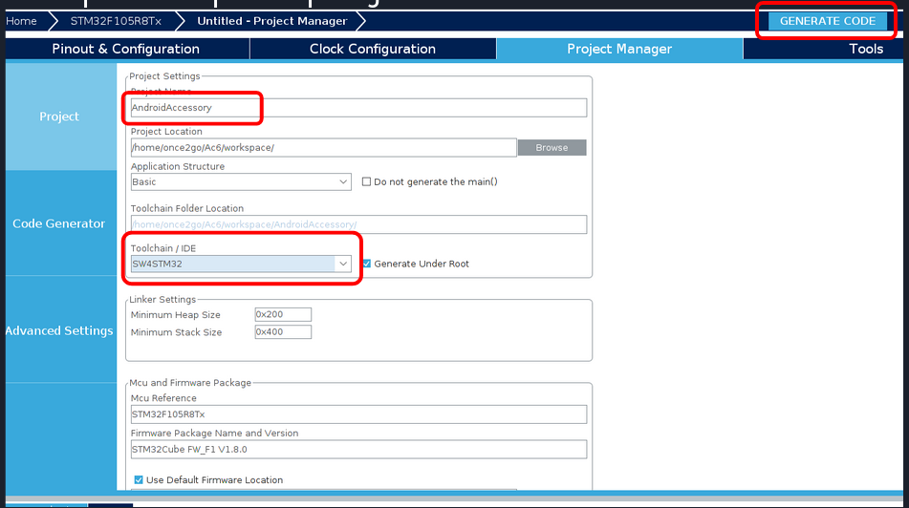Click the Toolchain Folder Location field

coord(358,224)
